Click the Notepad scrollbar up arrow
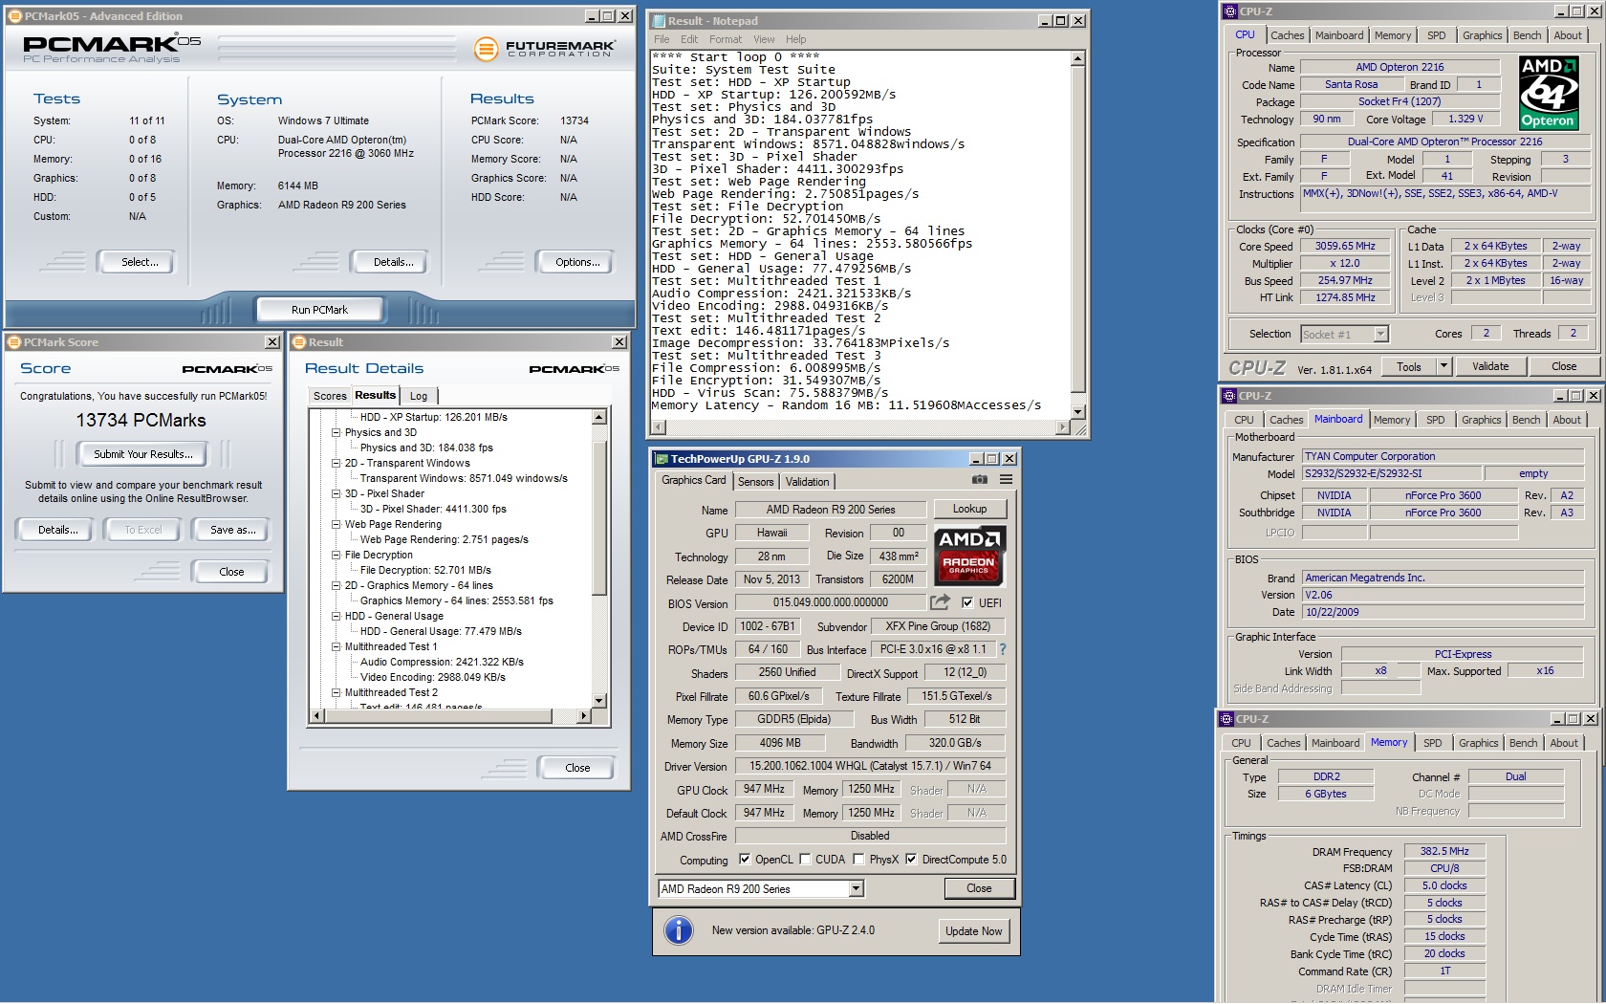Screen dimensions: 1606x1004 1078,58
